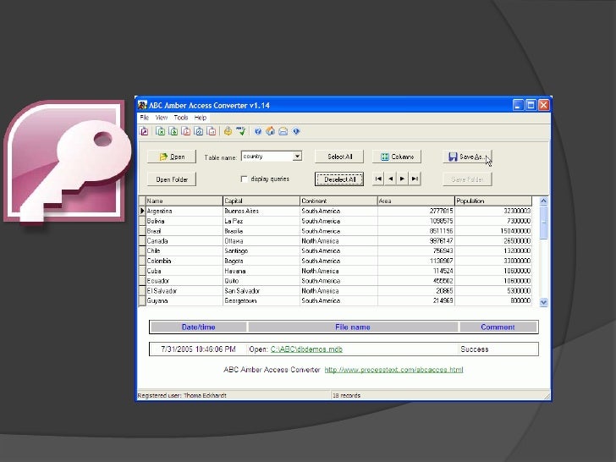Click the Select All button
616x462 pixels.
[x=339, y=157]
